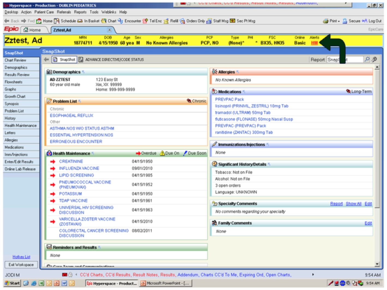This screenshot has width=387, height=290.
Task: Open the Hotkey List link
Action: pos(21,257)
